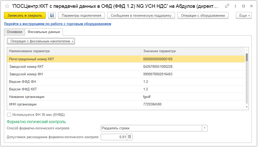Viewport: 258px width, 147px height.
Task: Click the 0,01 tolerance input field
Action: tap(114, 137)
